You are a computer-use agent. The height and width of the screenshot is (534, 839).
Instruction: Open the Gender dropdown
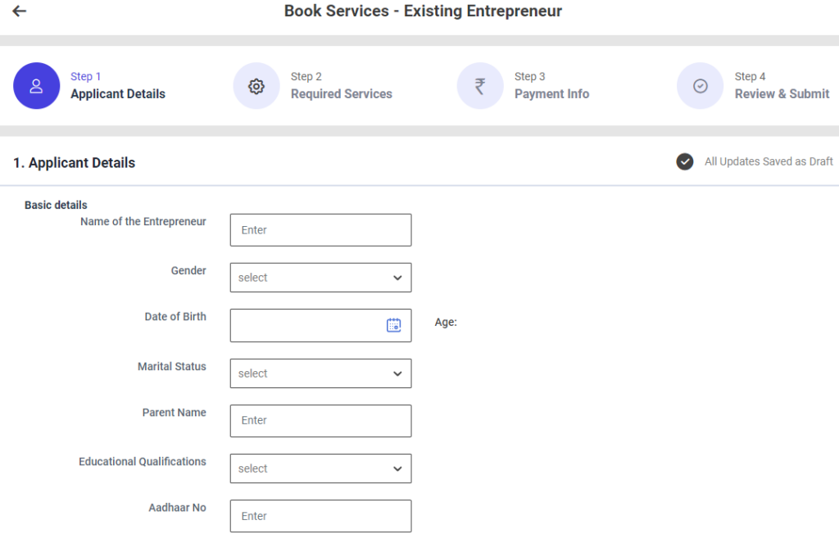click(x=320, y=278)
